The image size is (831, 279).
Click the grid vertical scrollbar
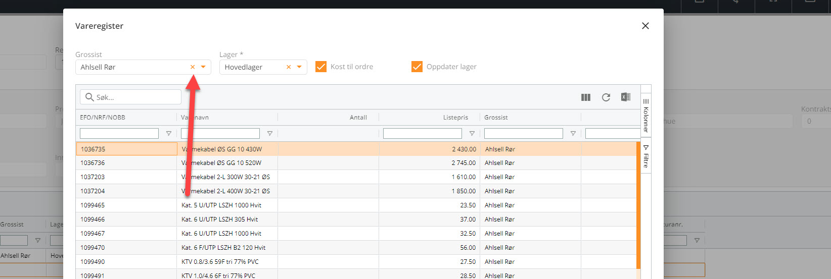tap(638, 206)
